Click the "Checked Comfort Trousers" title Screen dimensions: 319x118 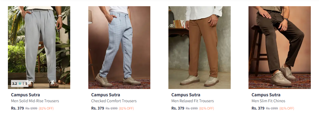114,101
